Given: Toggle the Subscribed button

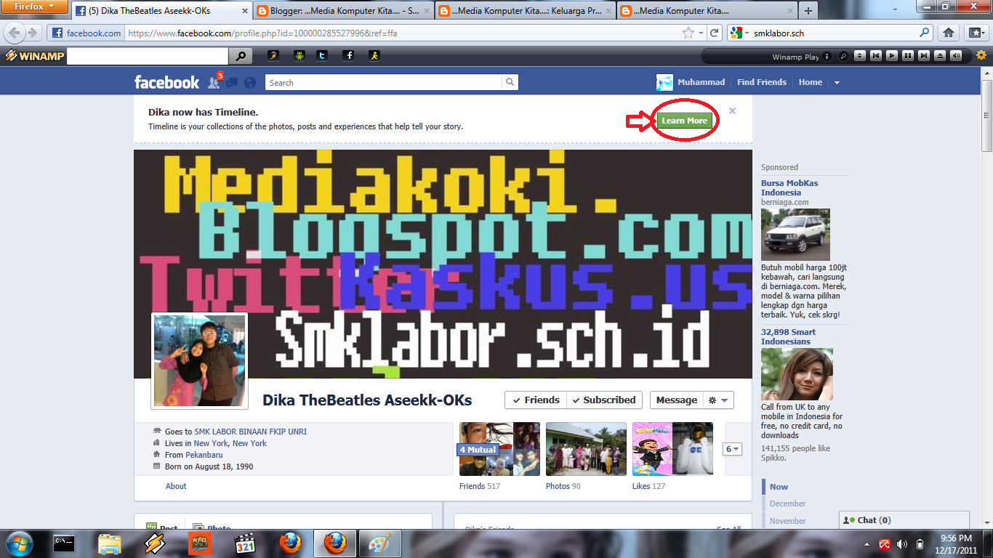Looking at the screenshot, I should [x=605, y=400].
